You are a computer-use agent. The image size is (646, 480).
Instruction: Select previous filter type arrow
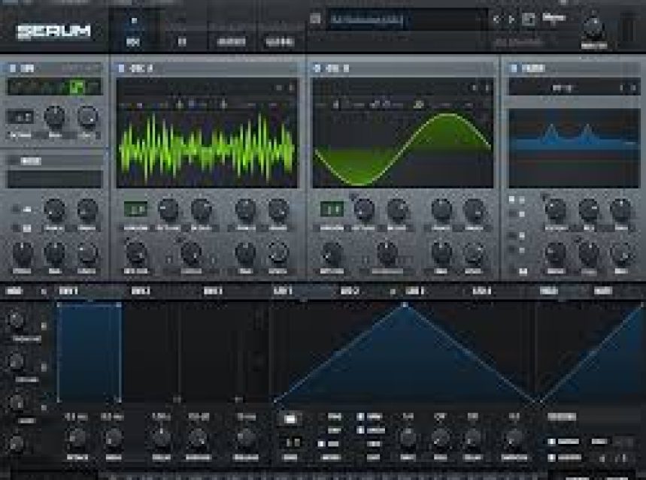pos(622,88)
